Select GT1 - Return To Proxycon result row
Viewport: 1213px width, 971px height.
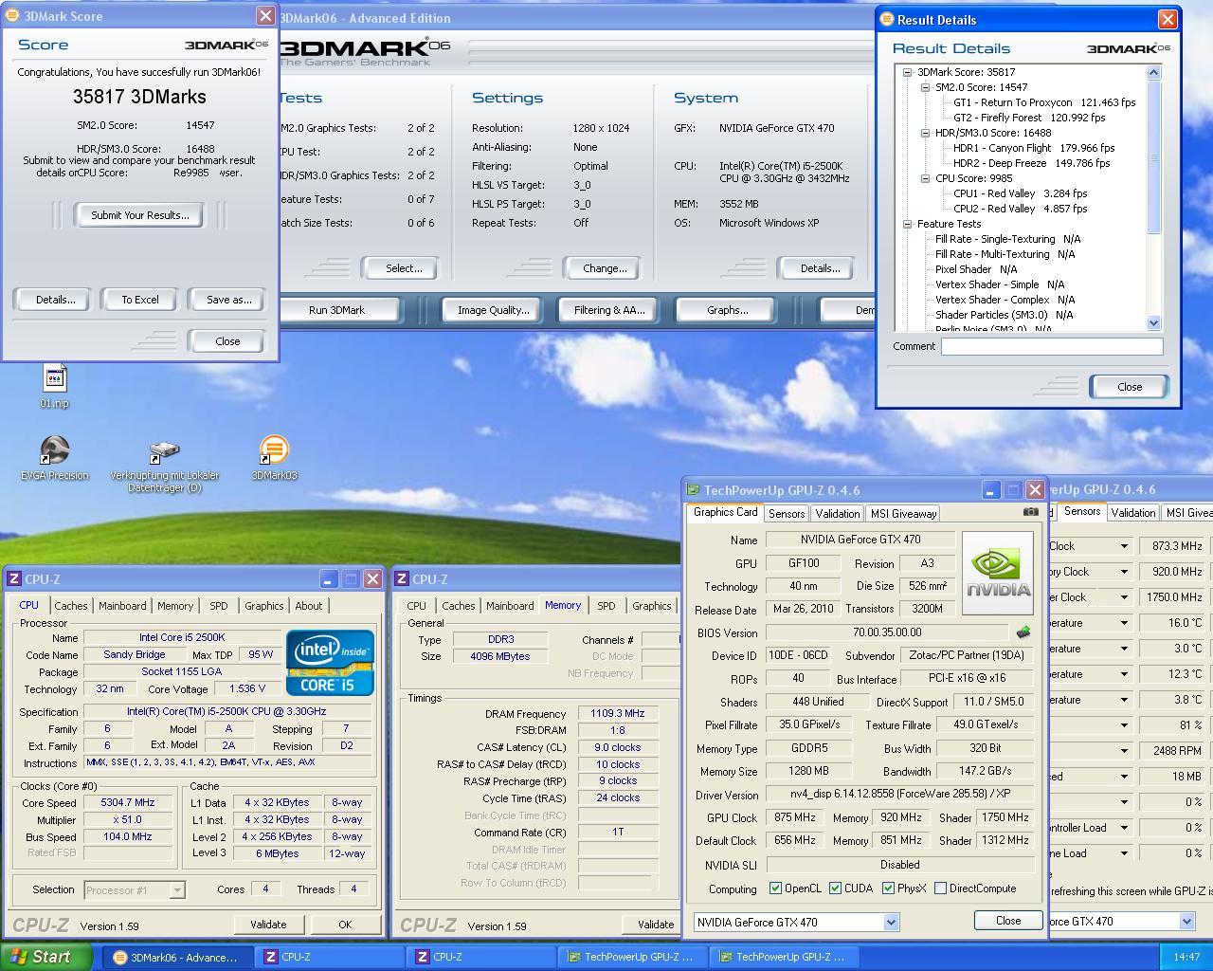tap(1044, 102)
